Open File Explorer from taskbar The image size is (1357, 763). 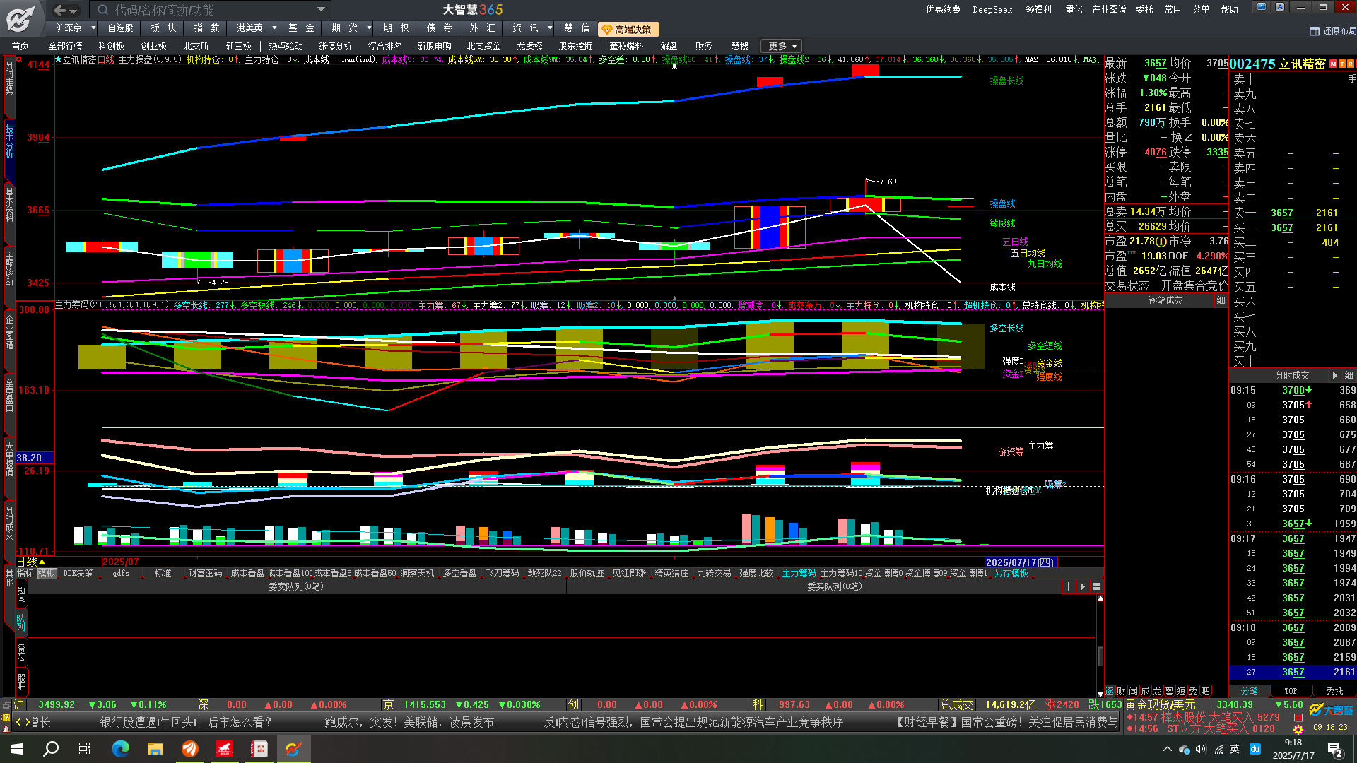coord(155,749)
